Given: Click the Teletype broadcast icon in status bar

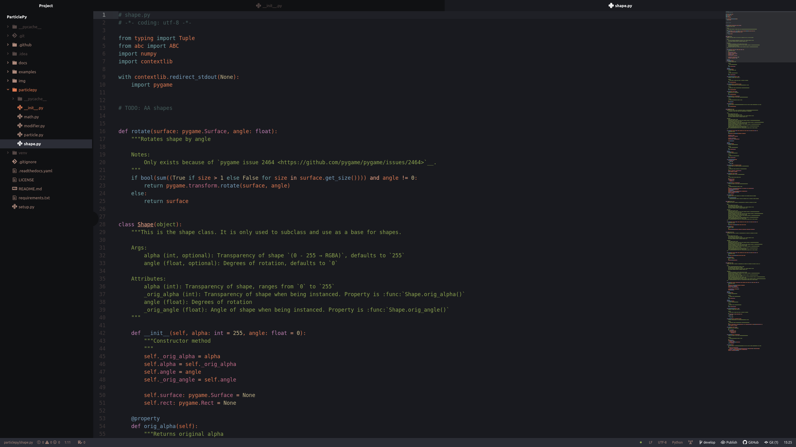Looking at the screenshot, I should pyautogui.click(x=691, y=442).
